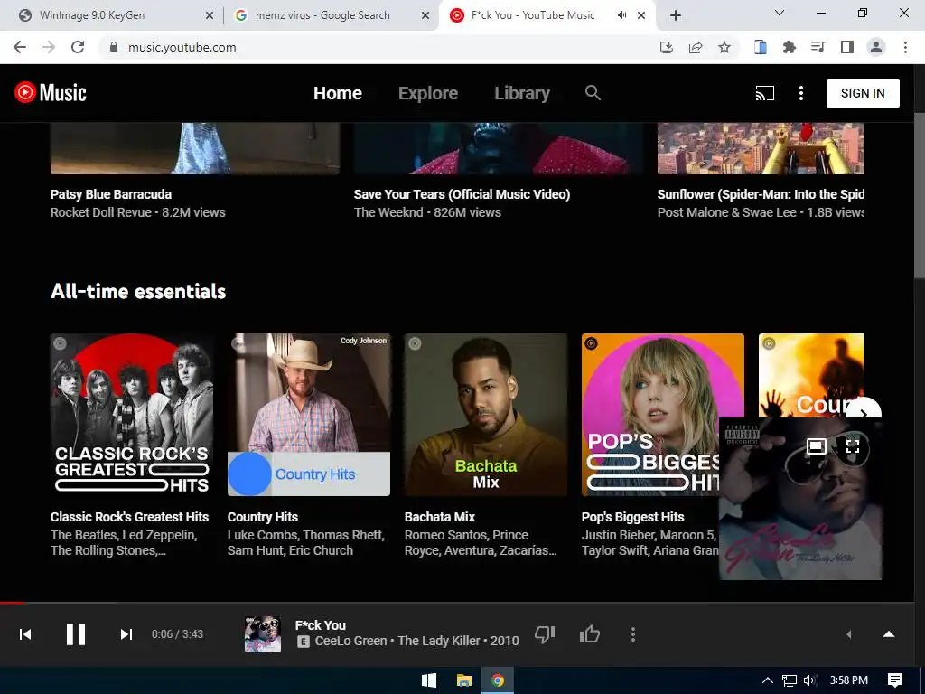Open the Extensions puzzle icon
The image size is (925, 694).
pyautogui.click(x=789, y=47)
